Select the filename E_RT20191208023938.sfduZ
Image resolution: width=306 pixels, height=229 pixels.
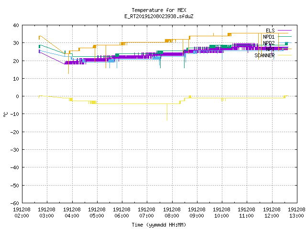(159, 16)
